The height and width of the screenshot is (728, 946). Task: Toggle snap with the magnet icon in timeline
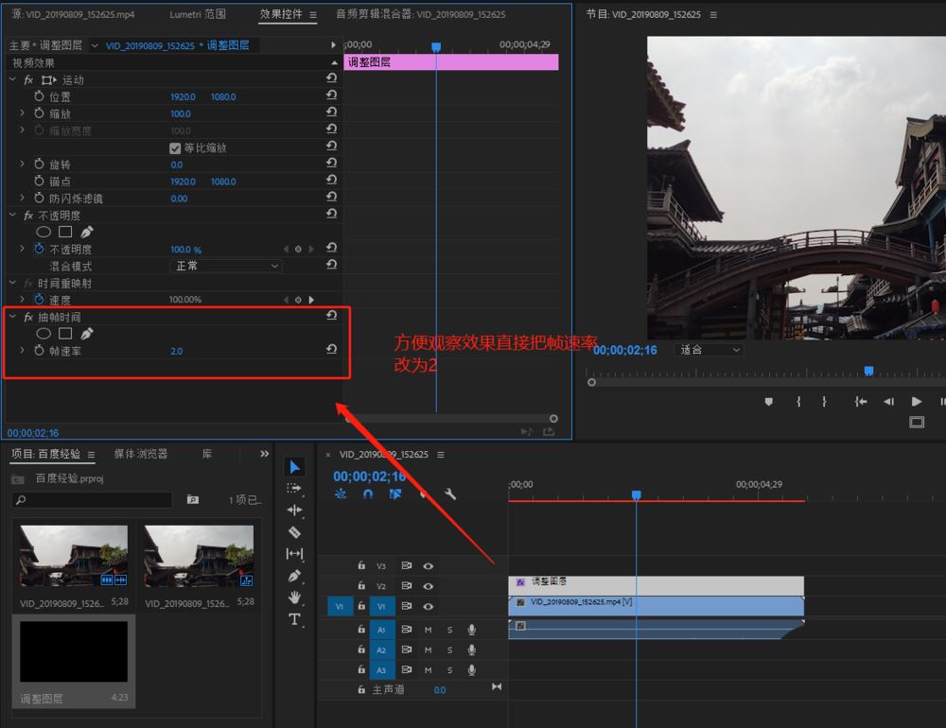[x=368, y=494]
